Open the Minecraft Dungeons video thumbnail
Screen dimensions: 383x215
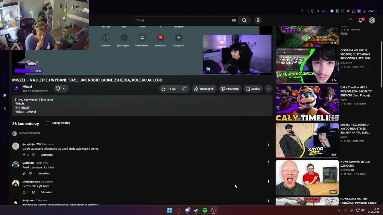click(x=307, y=36)
